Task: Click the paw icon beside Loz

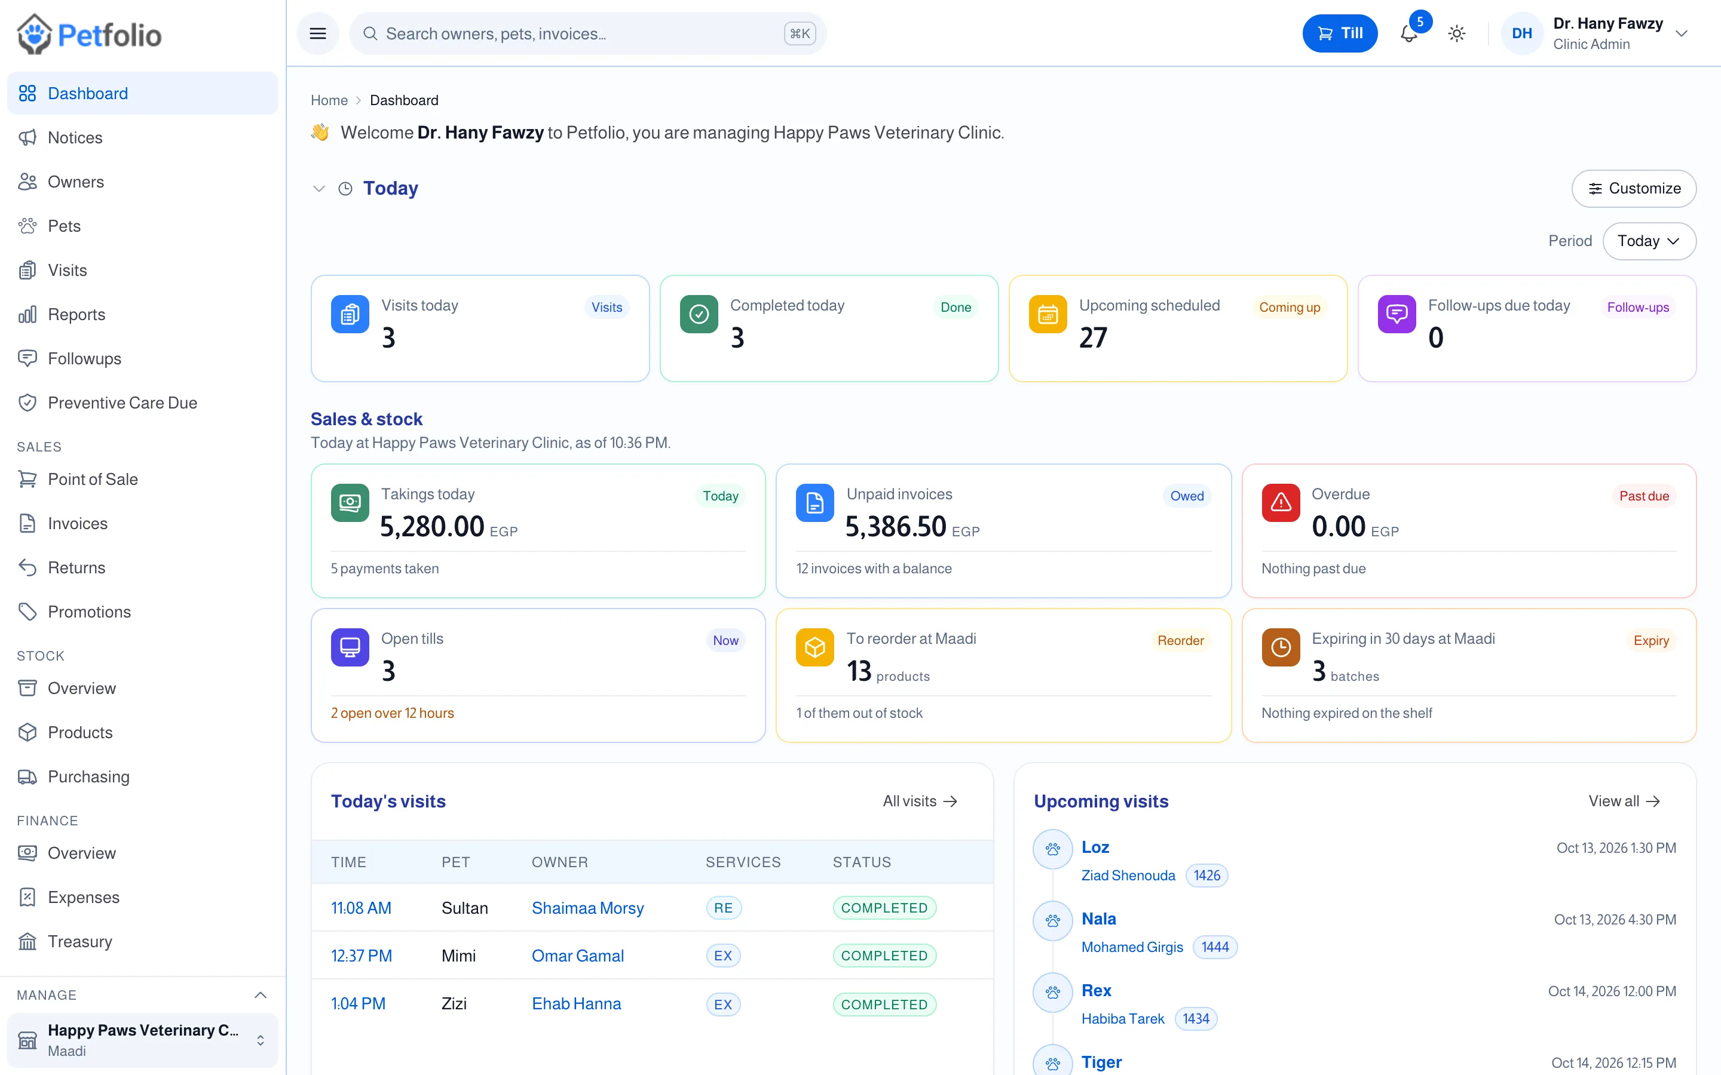Action: 1052,849
